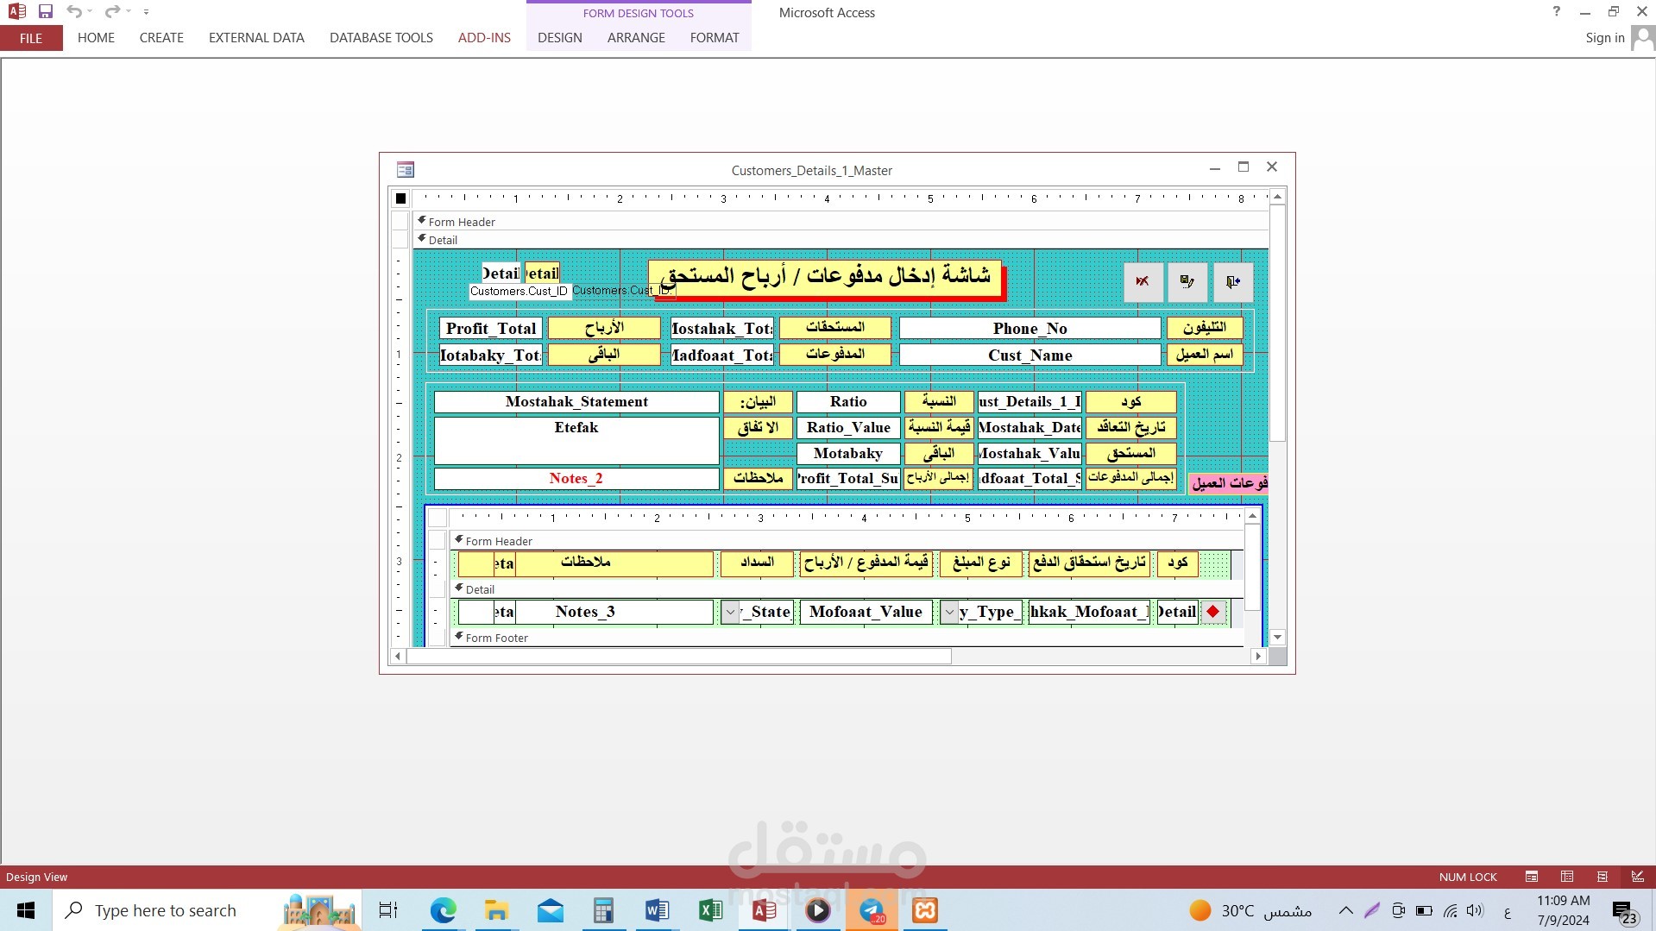The height and width of the screenshot is (931, 1656).
Task: Switch to the CREATE ribbon tab
Action: [x=161, y=38]
